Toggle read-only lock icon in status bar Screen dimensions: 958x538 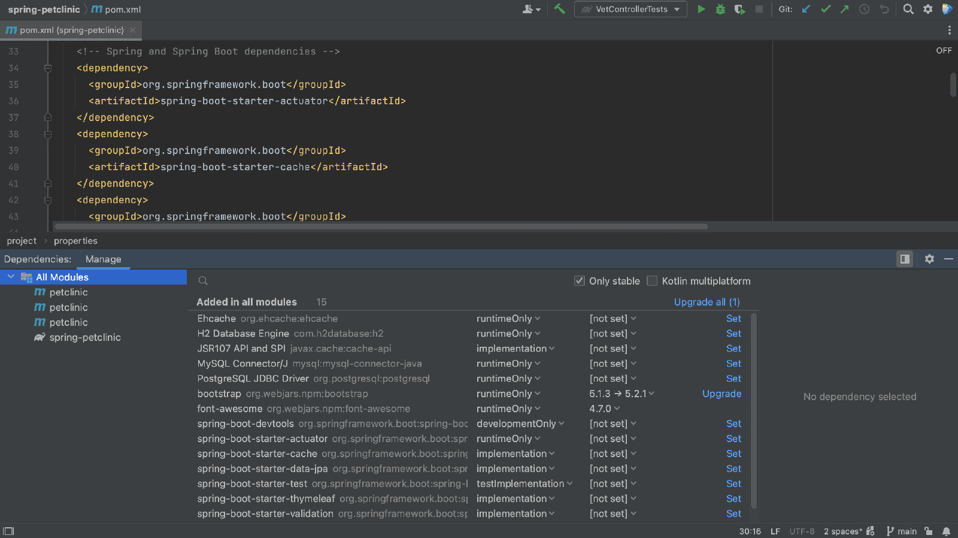928,531
